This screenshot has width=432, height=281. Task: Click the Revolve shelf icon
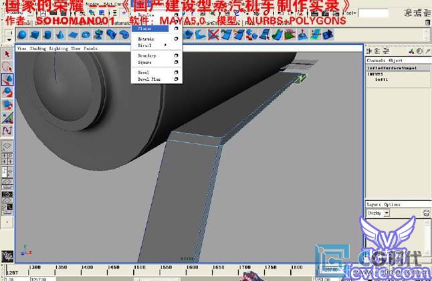coord(98,35)
